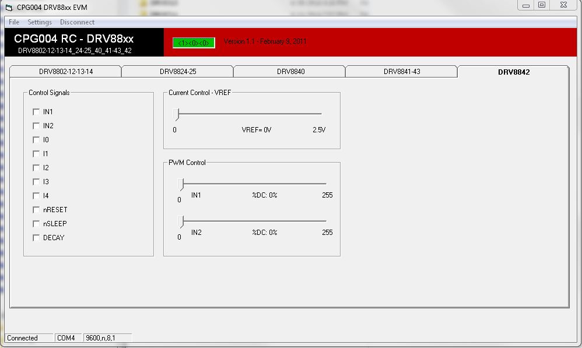Enable the IN1 control signal checkbox
Viewport: 582px width, 348px height.
[x=36, y=112]
